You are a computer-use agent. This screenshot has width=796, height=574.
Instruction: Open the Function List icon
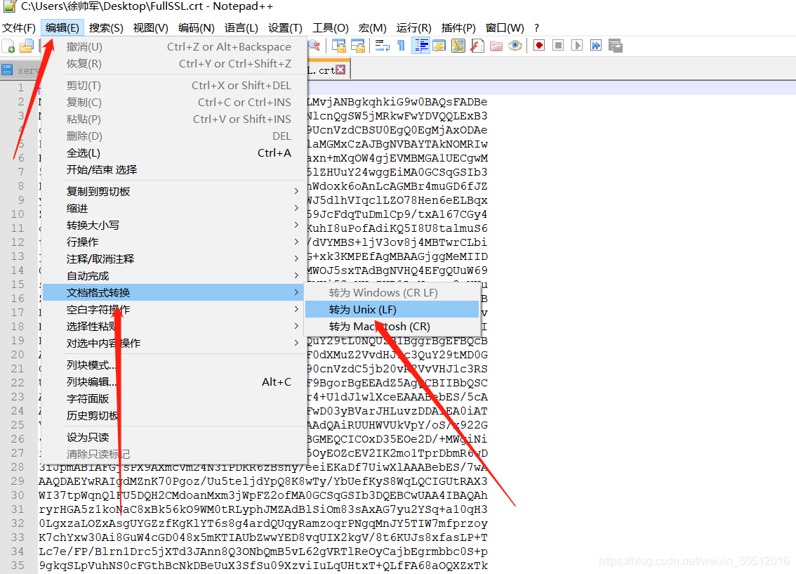click(x=477, y=46)
